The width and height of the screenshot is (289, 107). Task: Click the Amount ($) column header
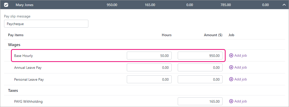[x=213, y=35]
